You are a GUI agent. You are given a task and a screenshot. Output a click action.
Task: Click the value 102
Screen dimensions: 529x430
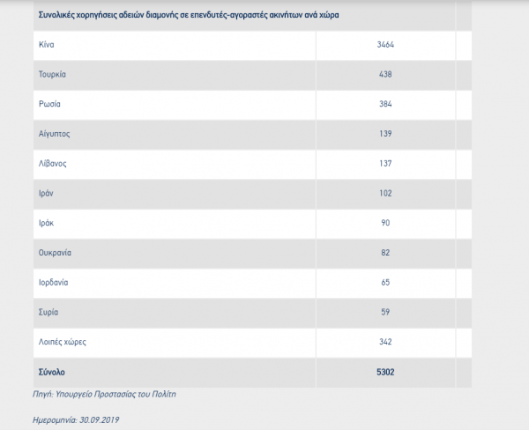(384, 193)
